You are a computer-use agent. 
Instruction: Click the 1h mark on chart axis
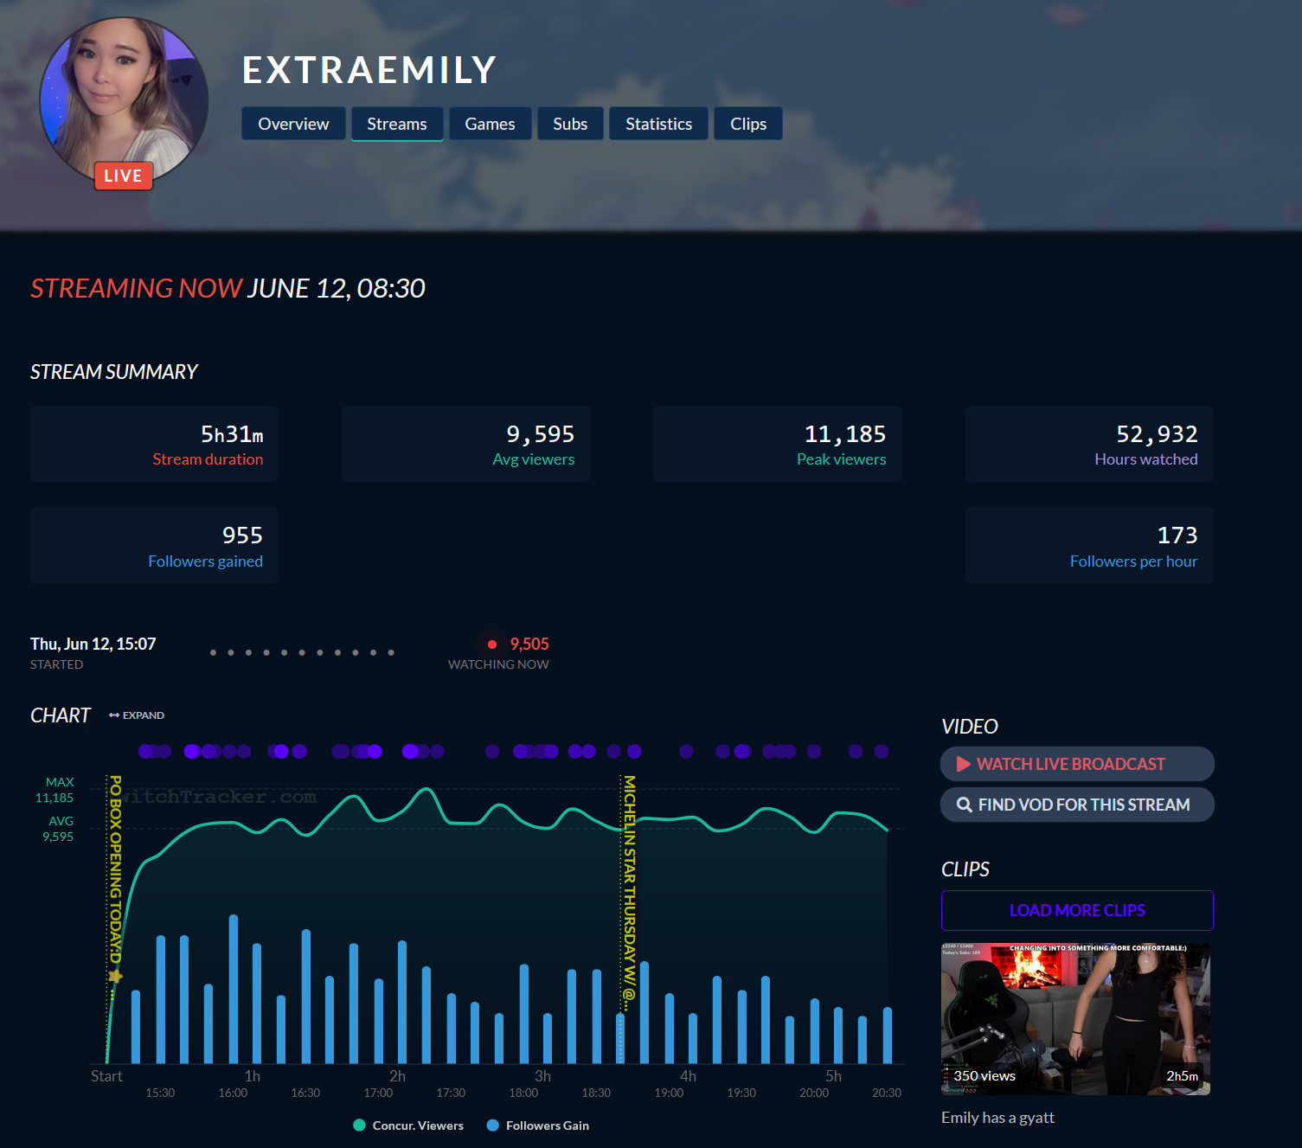252,1076
